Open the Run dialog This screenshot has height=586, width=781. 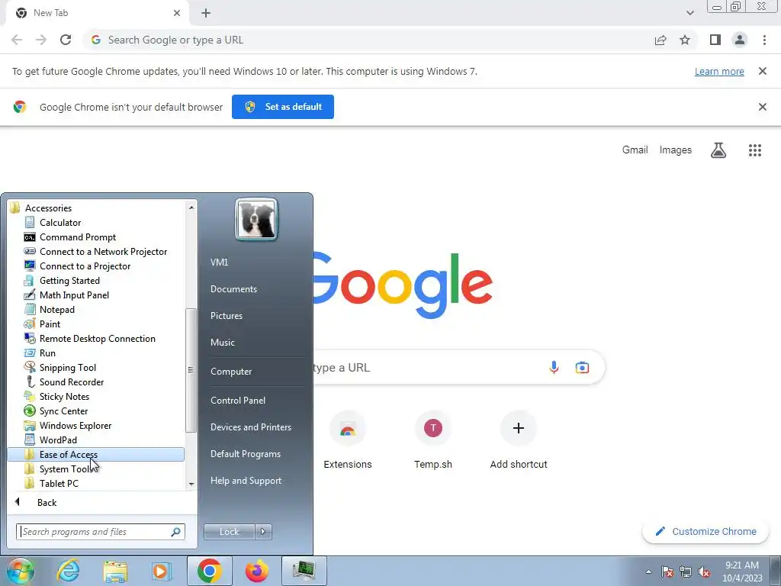click(x=47, y=353)
